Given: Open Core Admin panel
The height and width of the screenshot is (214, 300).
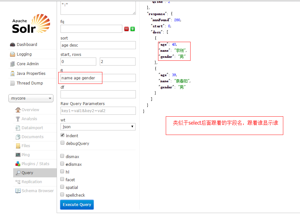Looking at the screenshot, I should [12, 64].
